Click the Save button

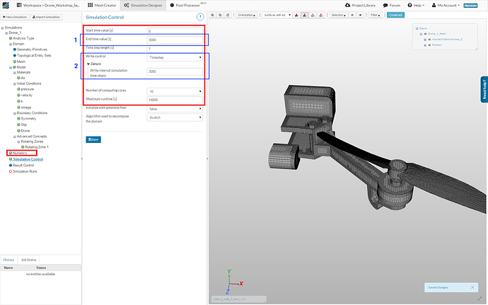click(x=93, y=139)
